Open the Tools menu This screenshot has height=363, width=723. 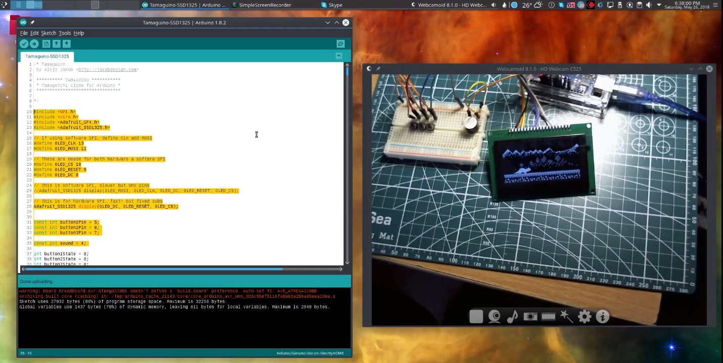pyautogui.click(x=65, y=33)
